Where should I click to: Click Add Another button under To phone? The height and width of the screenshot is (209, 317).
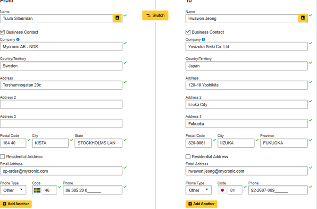click(201, 204)
